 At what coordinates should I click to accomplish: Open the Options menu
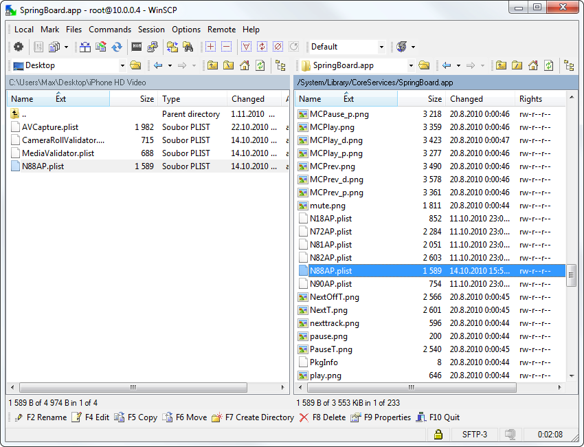[x=186, y=30]
